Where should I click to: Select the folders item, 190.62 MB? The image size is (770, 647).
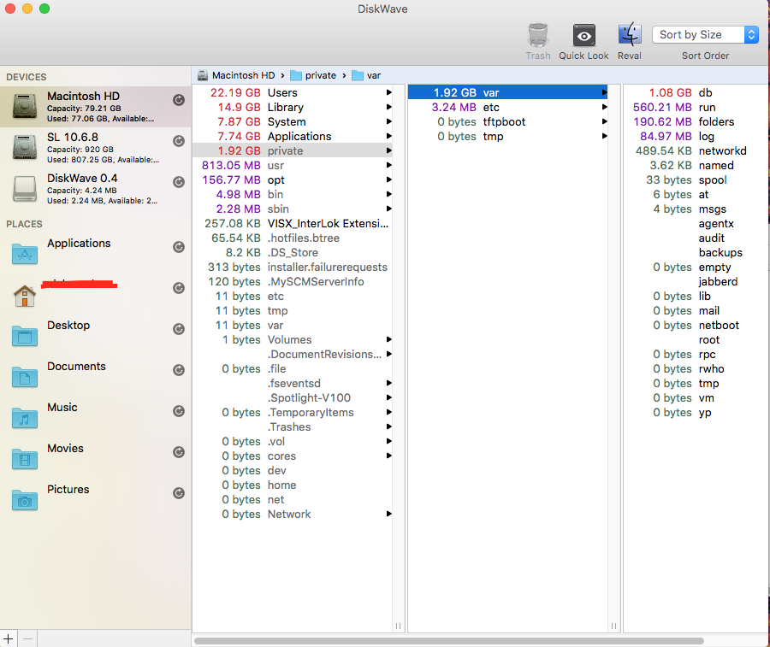(x=696, y=121)
